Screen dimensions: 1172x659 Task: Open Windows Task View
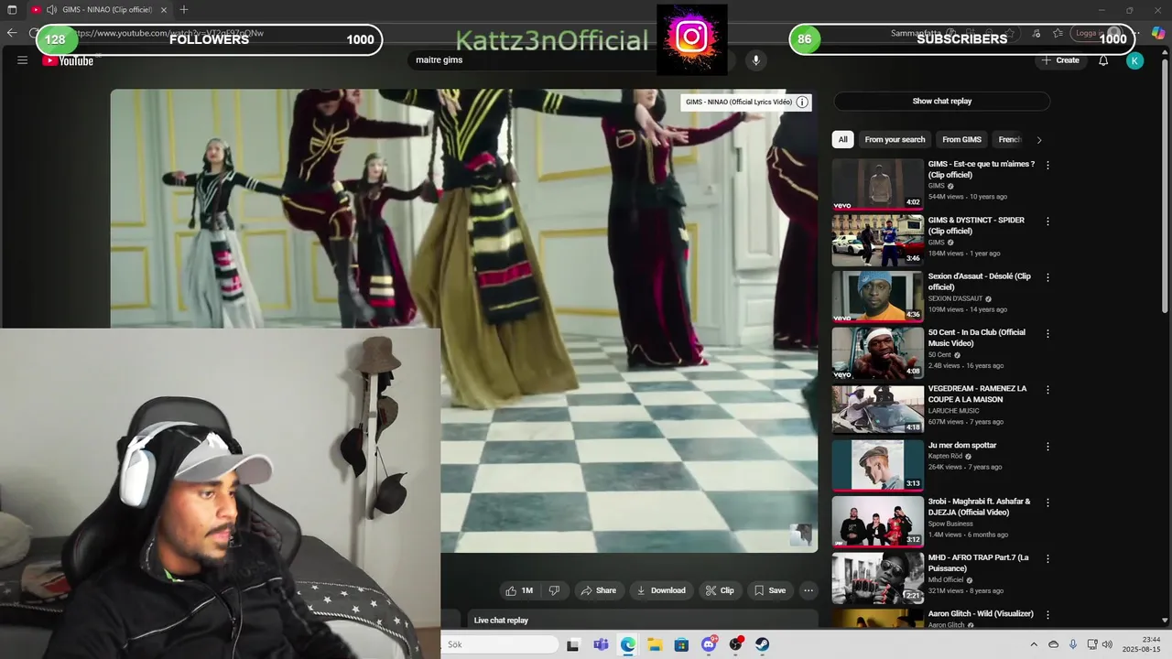(572, 644)
